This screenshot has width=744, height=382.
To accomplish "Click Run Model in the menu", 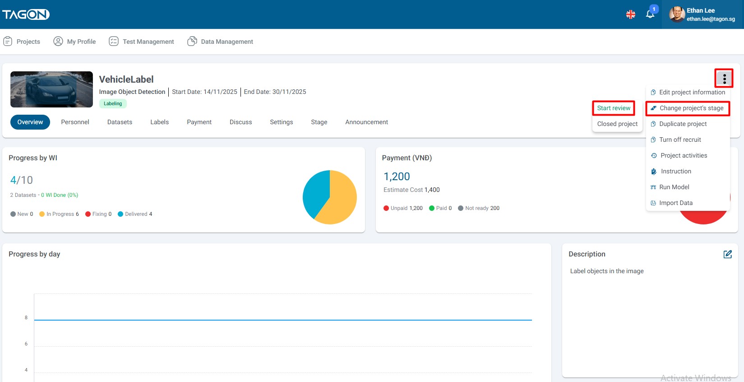I will pos(674,187).
